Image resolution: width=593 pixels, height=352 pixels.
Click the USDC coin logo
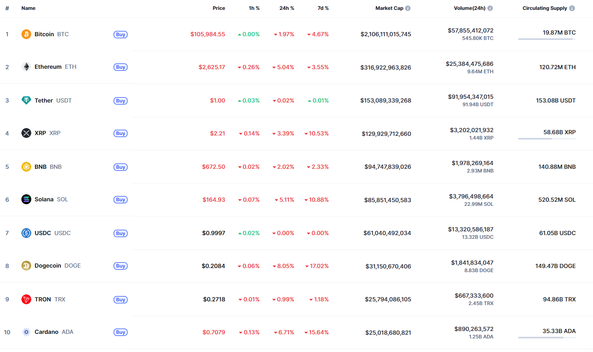pos(26,233)
